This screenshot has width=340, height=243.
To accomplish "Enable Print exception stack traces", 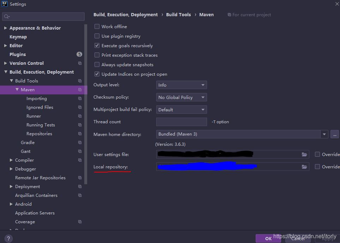I will (97, 55).
